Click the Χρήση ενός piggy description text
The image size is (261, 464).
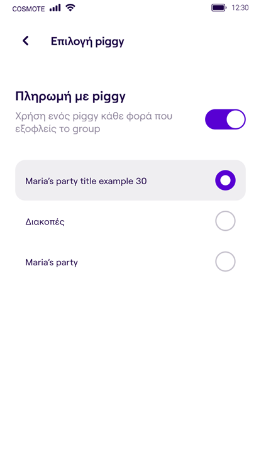(94, 123)
